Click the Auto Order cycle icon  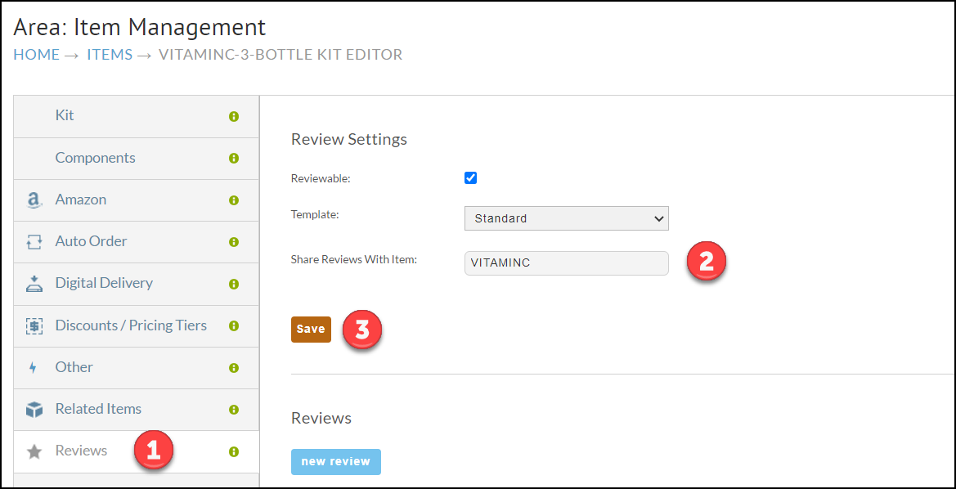(x=34, y=242)
